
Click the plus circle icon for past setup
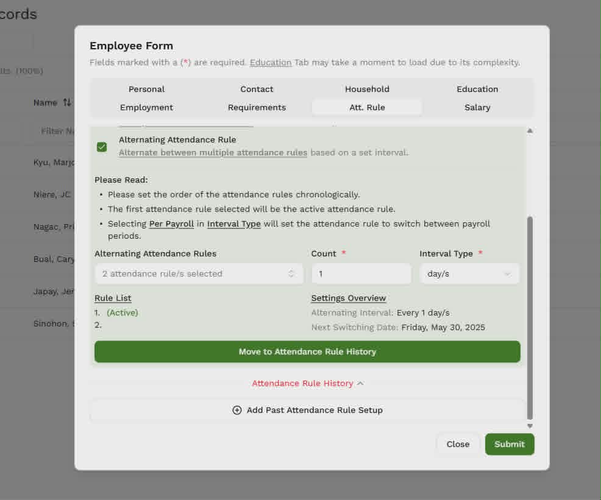237,410
